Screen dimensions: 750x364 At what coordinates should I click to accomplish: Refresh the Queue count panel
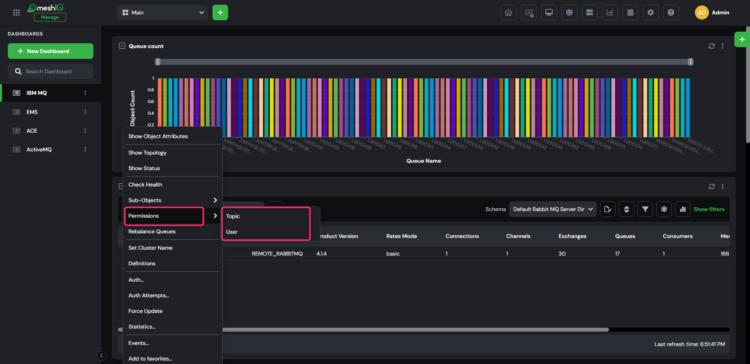pos(712,46)
